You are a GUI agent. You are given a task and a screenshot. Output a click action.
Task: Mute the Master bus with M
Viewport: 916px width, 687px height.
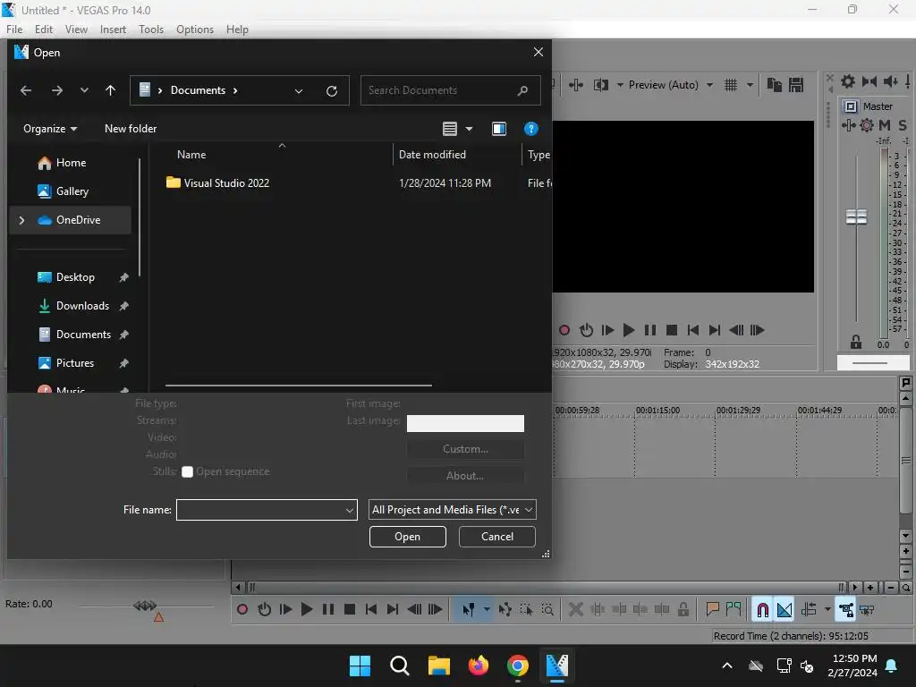[x=885, y=125]
